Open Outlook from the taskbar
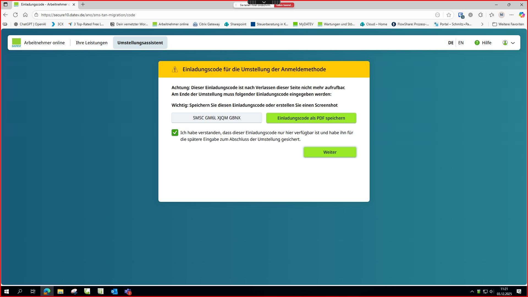528x297 pixels. click(114, 291)
